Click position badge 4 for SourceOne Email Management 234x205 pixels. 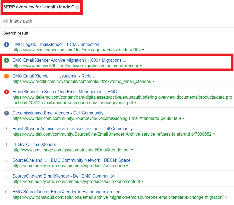click(x=7, y=92)
